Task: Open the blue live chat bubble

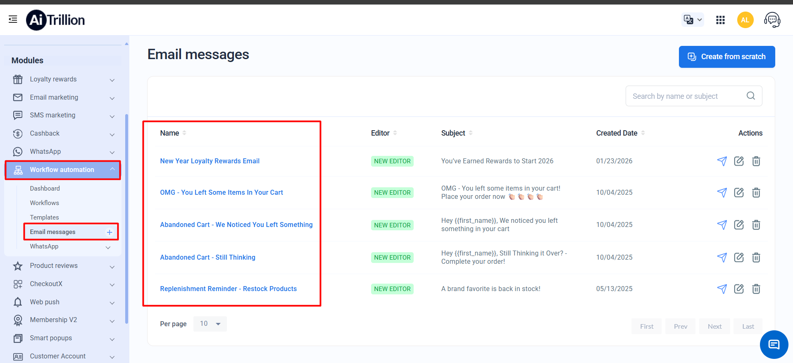Action: (x=774, y=344)
